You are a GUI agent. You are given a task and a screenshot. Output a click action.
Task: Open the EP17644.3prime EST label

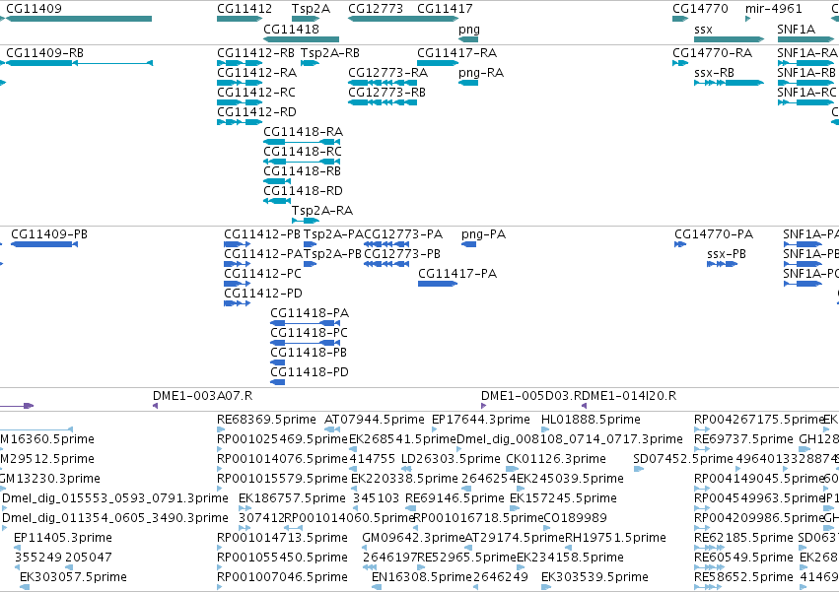click(x=481, y=420)
